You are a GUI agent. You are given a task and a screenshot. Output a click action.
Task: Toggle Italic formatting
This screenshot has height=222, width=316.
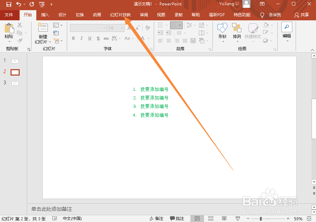pyautogui.click(x=81, y=38)
